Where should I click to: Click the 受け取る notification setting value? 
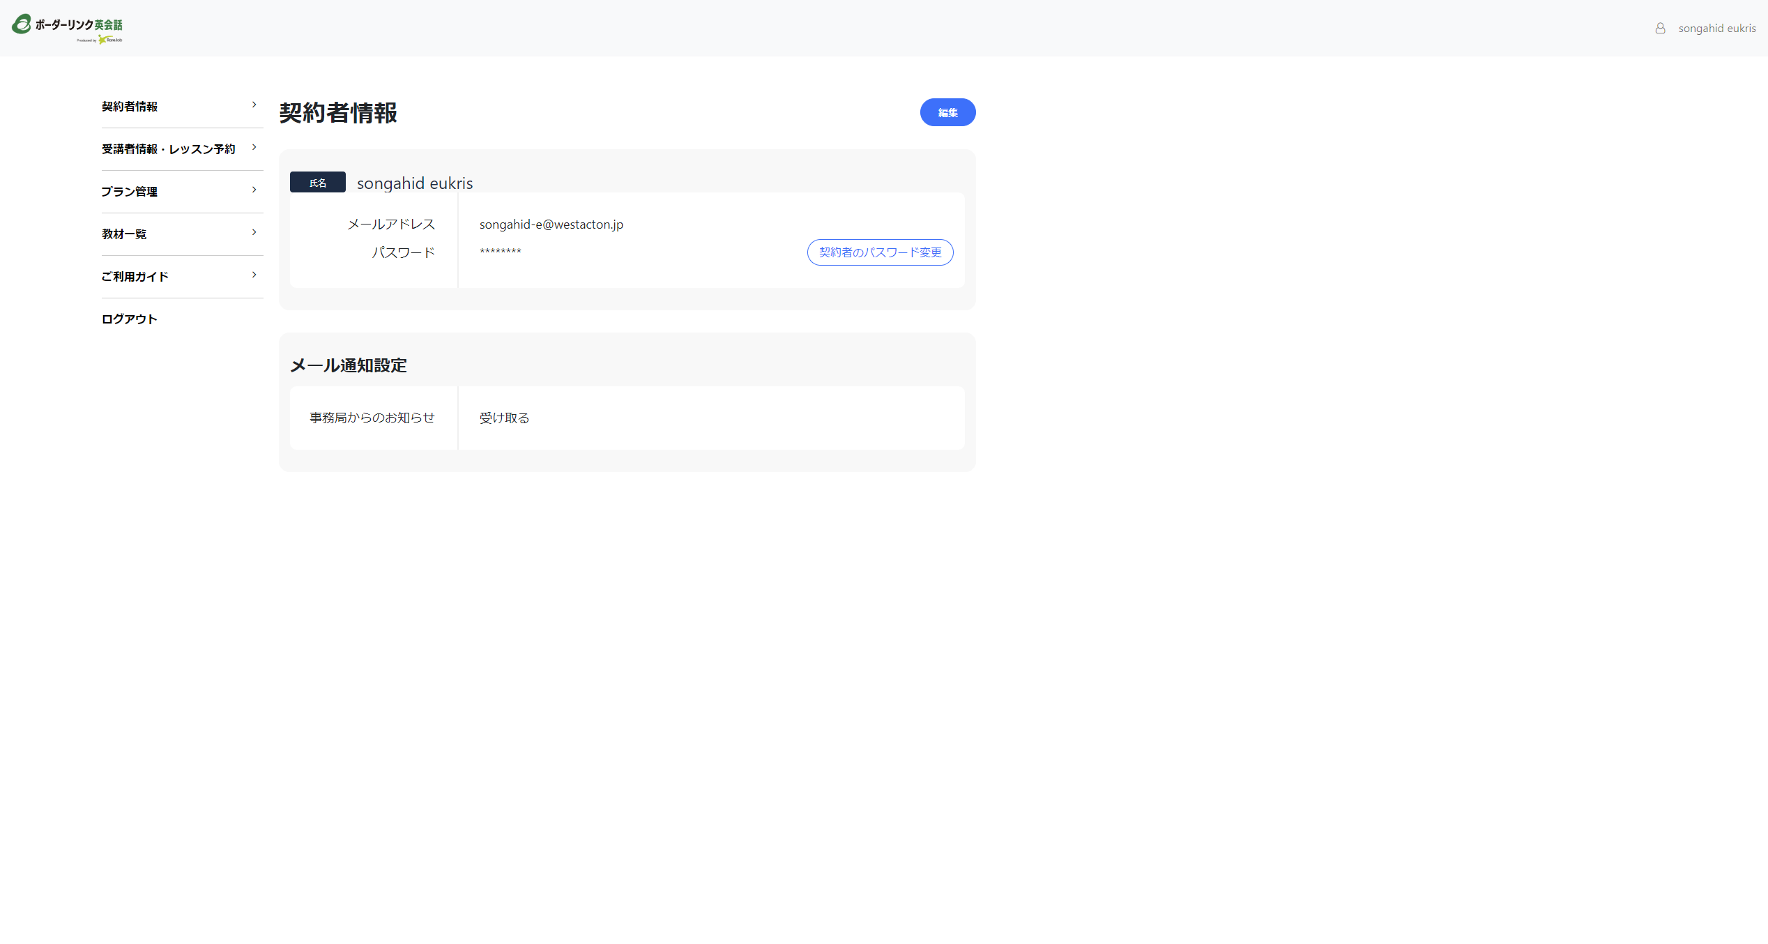coord(504,418)
